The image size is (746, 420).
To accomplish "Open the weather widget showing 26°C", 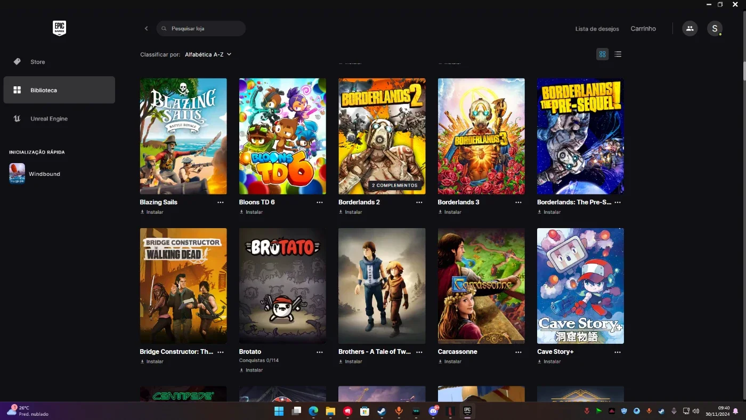I will pyautogui.click(x=27, y=411).
